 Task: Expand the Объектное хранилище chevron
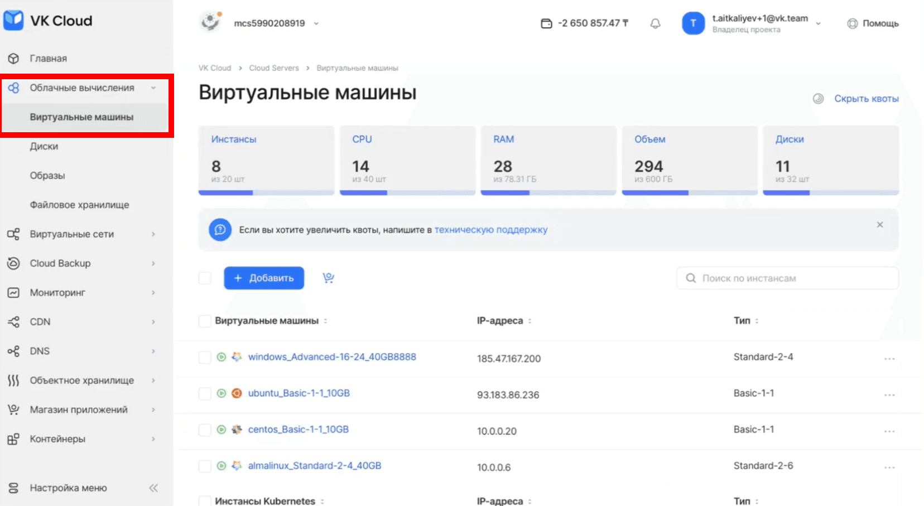coord(153,380)
